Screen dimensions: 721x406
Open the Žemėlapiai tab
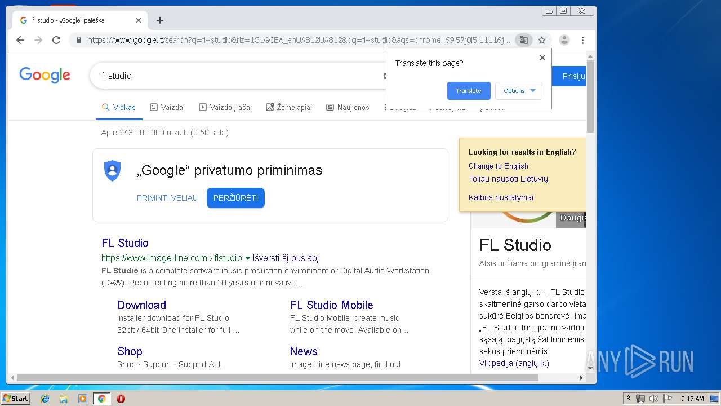point(289,107)
